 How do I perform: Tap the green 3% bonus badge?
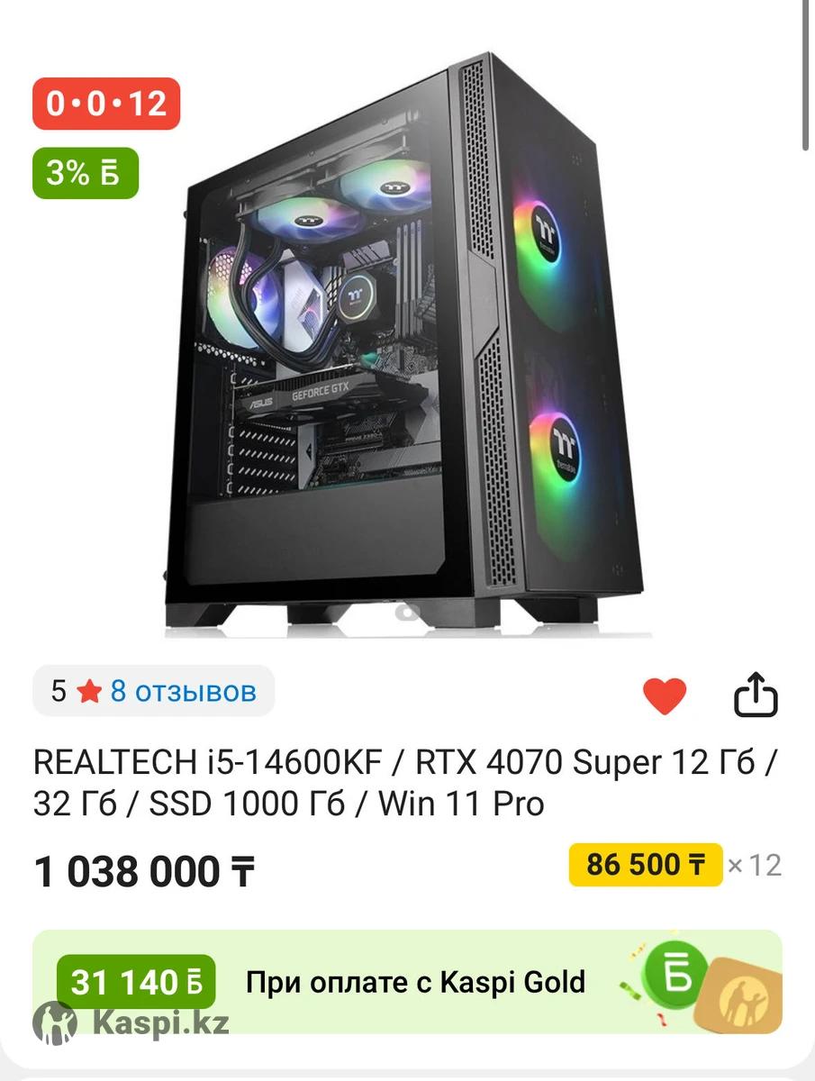coord(86,172)
